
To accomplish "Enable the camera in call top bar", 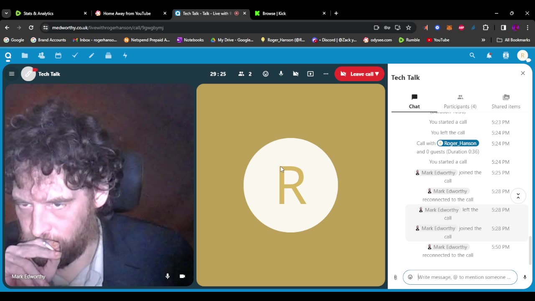I will [296, 74].
